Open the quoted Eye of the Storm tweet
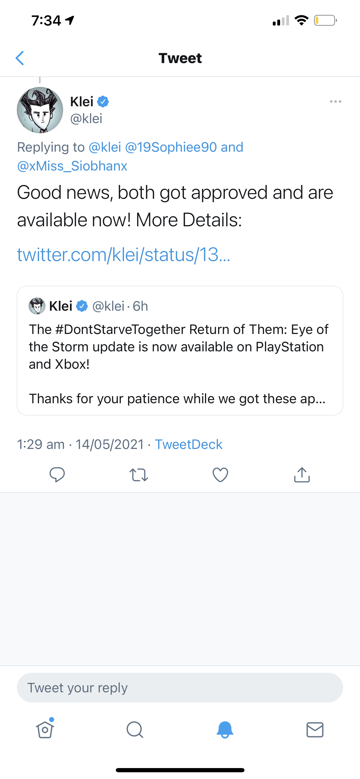Image resolution: width=360 pixels, height=779 pixels. 180,355
